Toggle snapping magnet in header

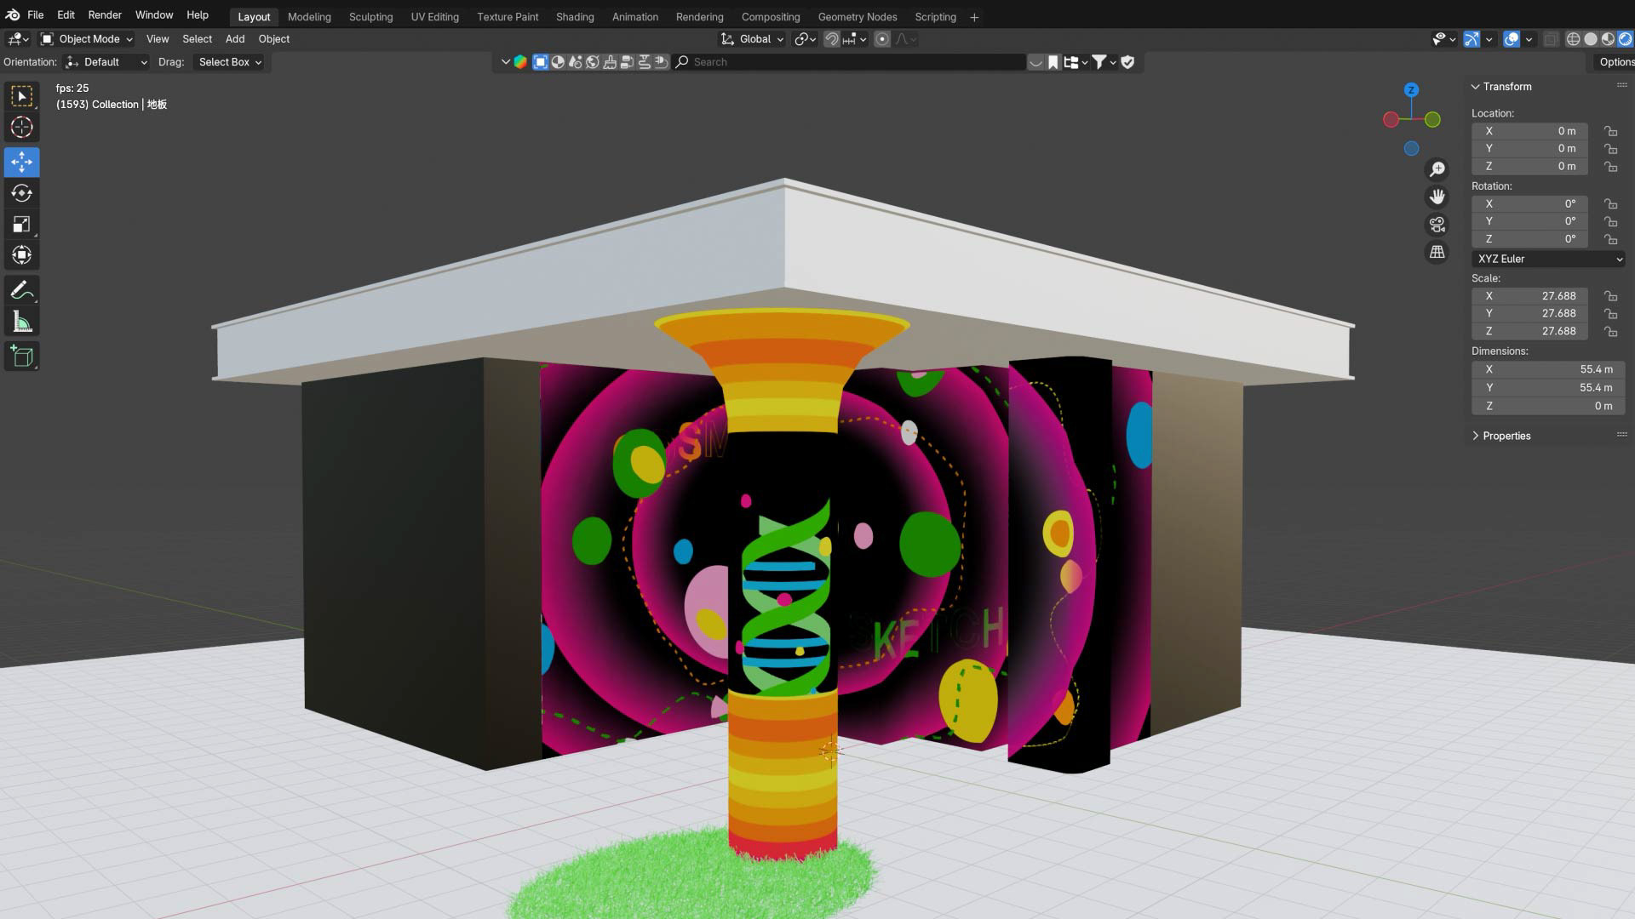click(x=832, y=39)
